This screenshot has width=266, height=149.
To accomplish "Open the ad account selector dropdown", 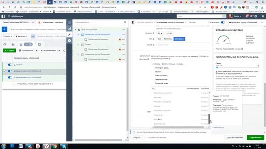I will 18,22.
